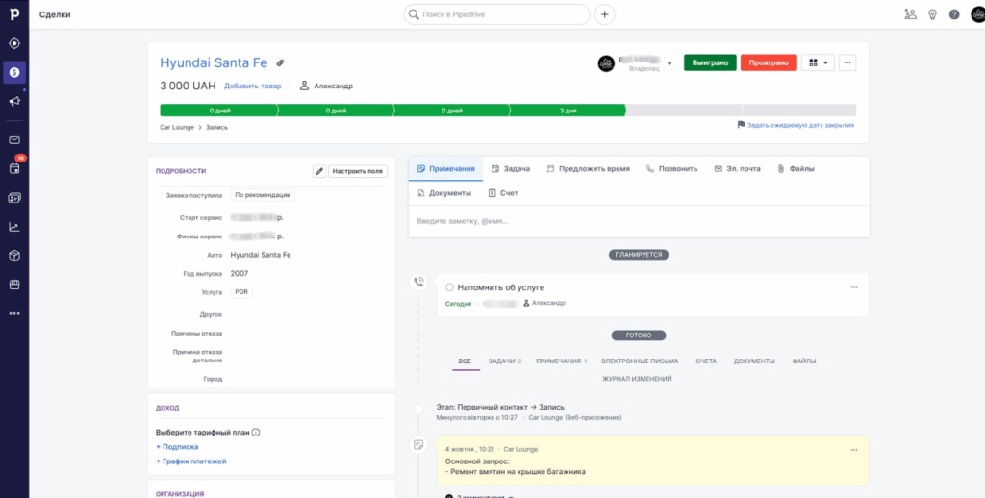985x498 pixels.
Task: Click label tag icon next to deal title
Action: pos(280,62)
